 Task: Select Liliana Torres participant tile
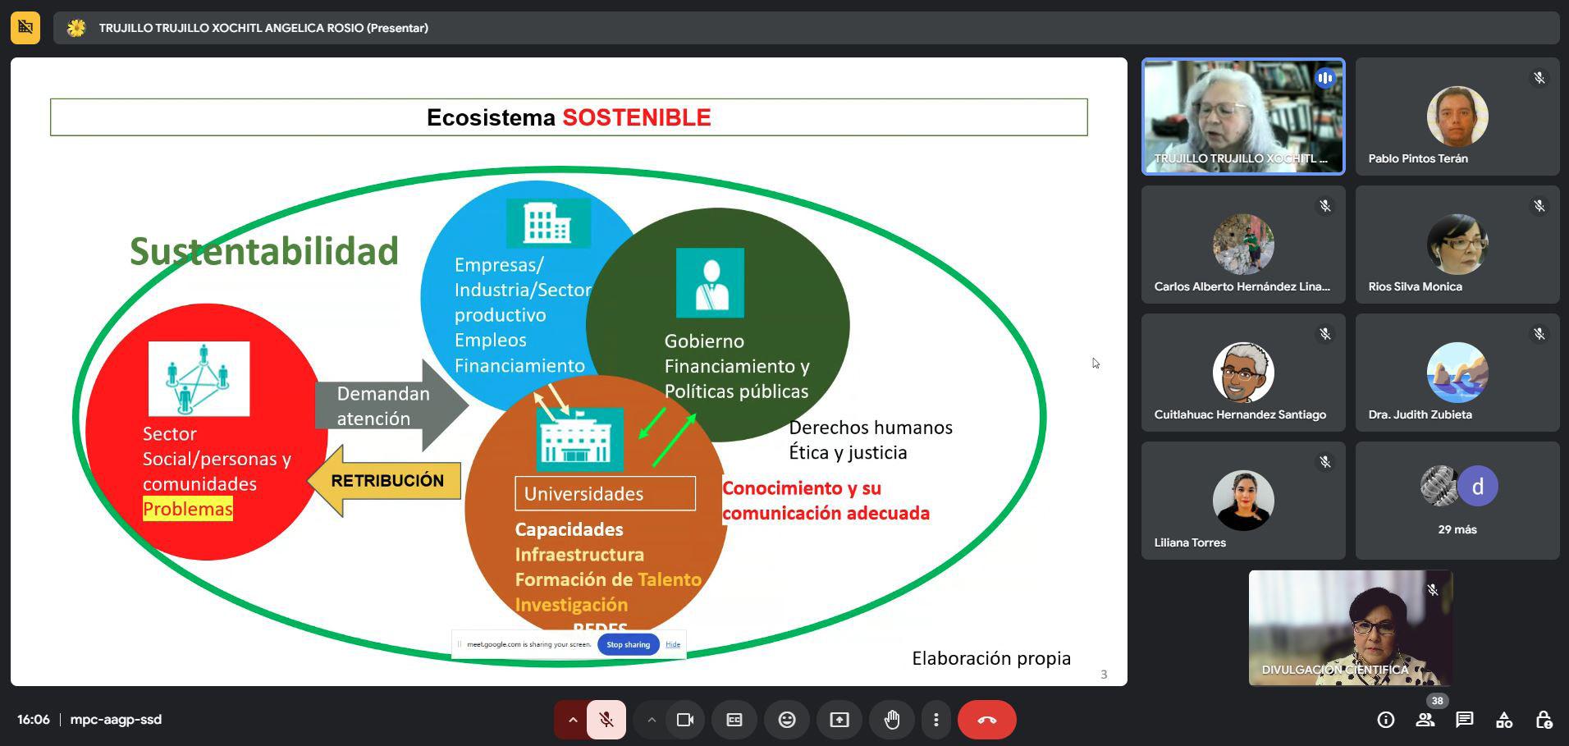1243,501
